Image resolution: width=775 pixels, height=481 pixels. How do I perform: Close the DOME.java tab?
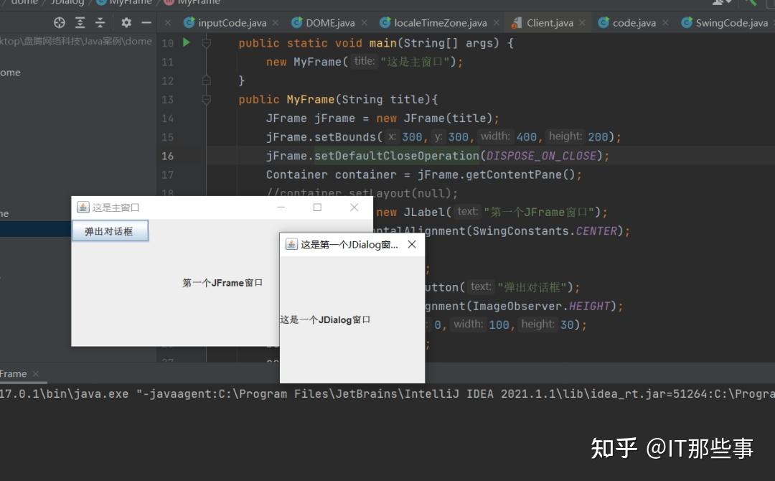pos(365,23)
